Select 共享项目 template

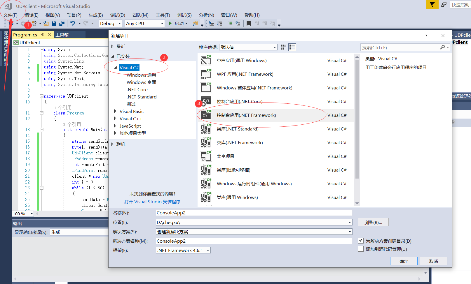(x=275, y=156)
